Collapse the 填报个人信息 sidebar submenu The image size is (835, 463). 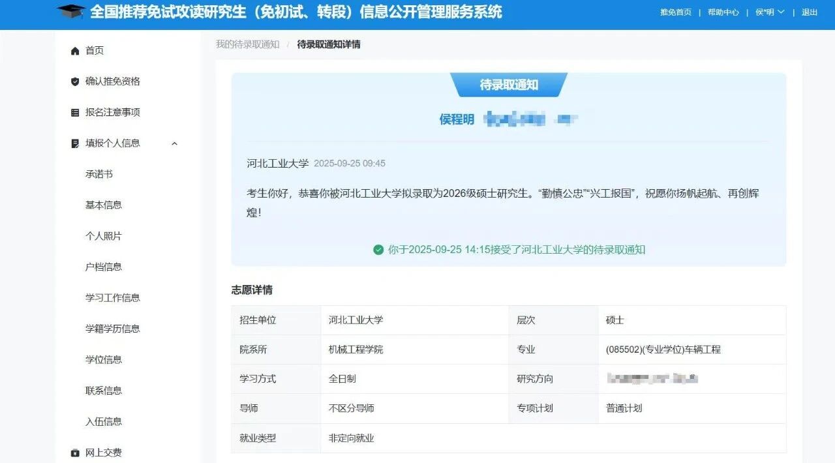174,143
